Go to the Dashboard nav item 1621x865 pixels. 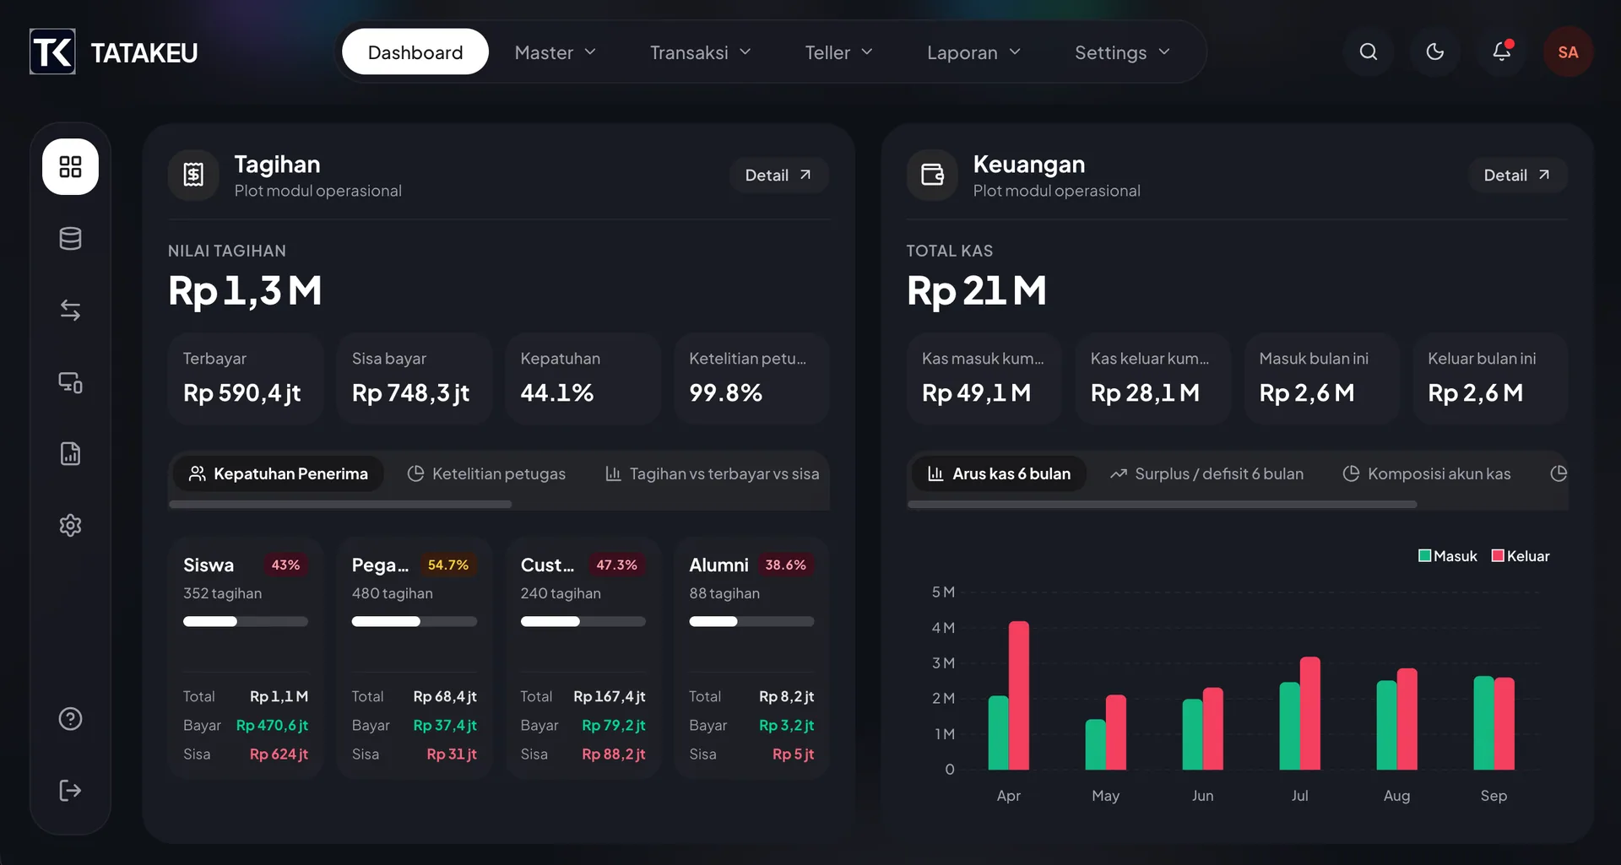click(x=415, y=52)
